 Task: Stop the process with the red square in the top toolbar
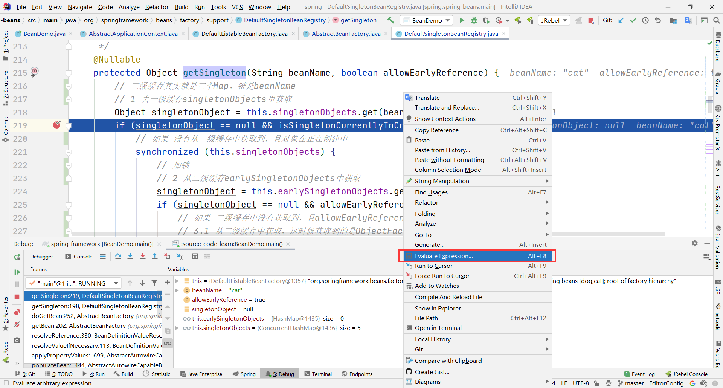point(591,20)
